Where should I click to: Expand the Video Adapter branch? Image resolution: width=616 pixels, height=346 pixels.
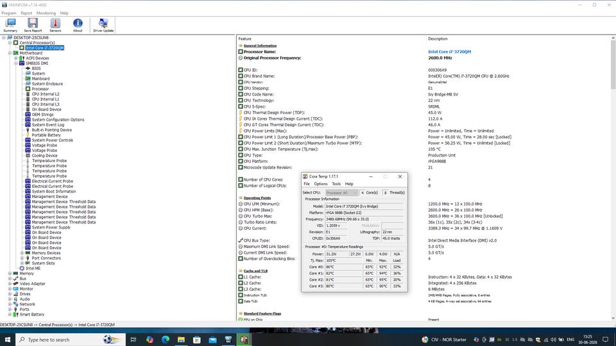tap(10, 284)
